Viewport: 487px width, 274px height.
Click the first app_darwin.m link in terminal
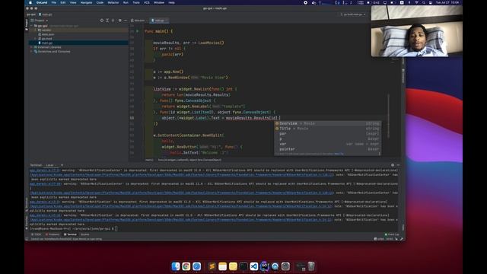[x=45, y=170]
